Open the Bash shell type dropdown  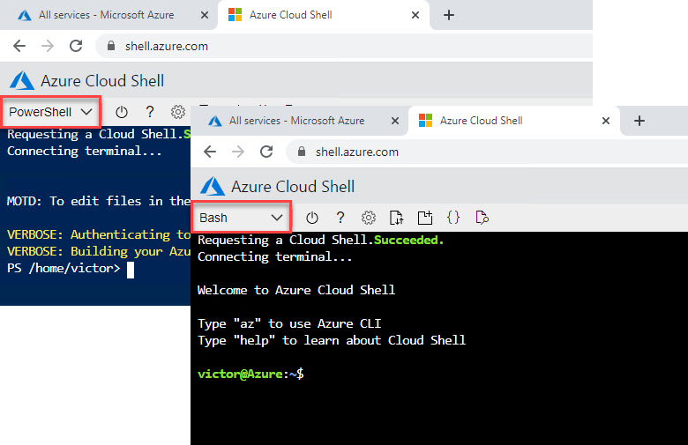(241, 218)
